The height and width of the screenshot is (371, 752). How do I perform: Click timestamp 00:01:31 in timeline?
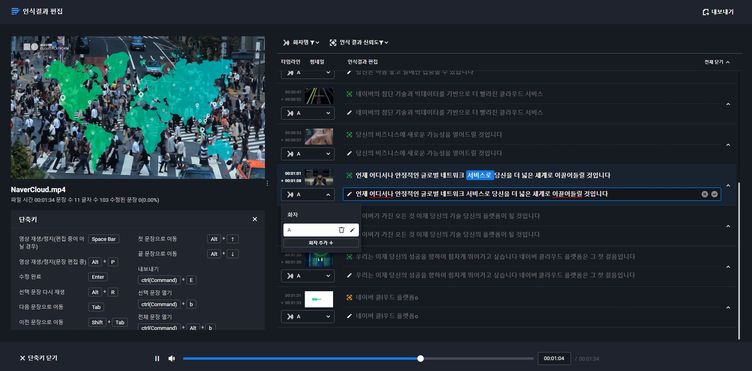(293, 296)
